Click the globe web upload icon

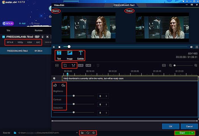(94, 133)
